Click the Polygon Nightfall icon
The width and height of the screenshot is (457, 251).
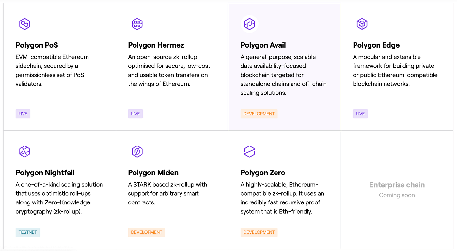24,151
